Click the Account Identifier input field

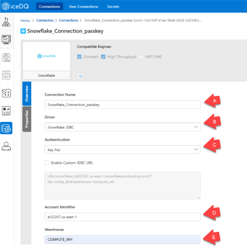122,217
